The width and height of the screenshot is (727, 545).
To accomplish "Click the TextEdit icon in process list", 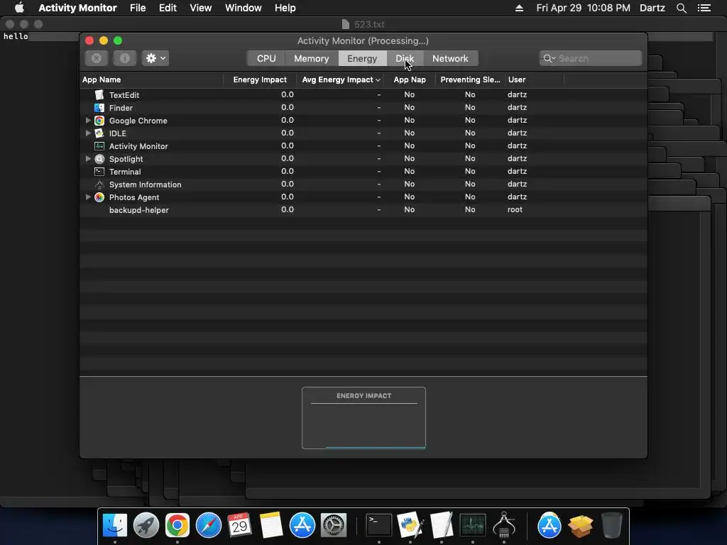I will [x=99, y=95].
